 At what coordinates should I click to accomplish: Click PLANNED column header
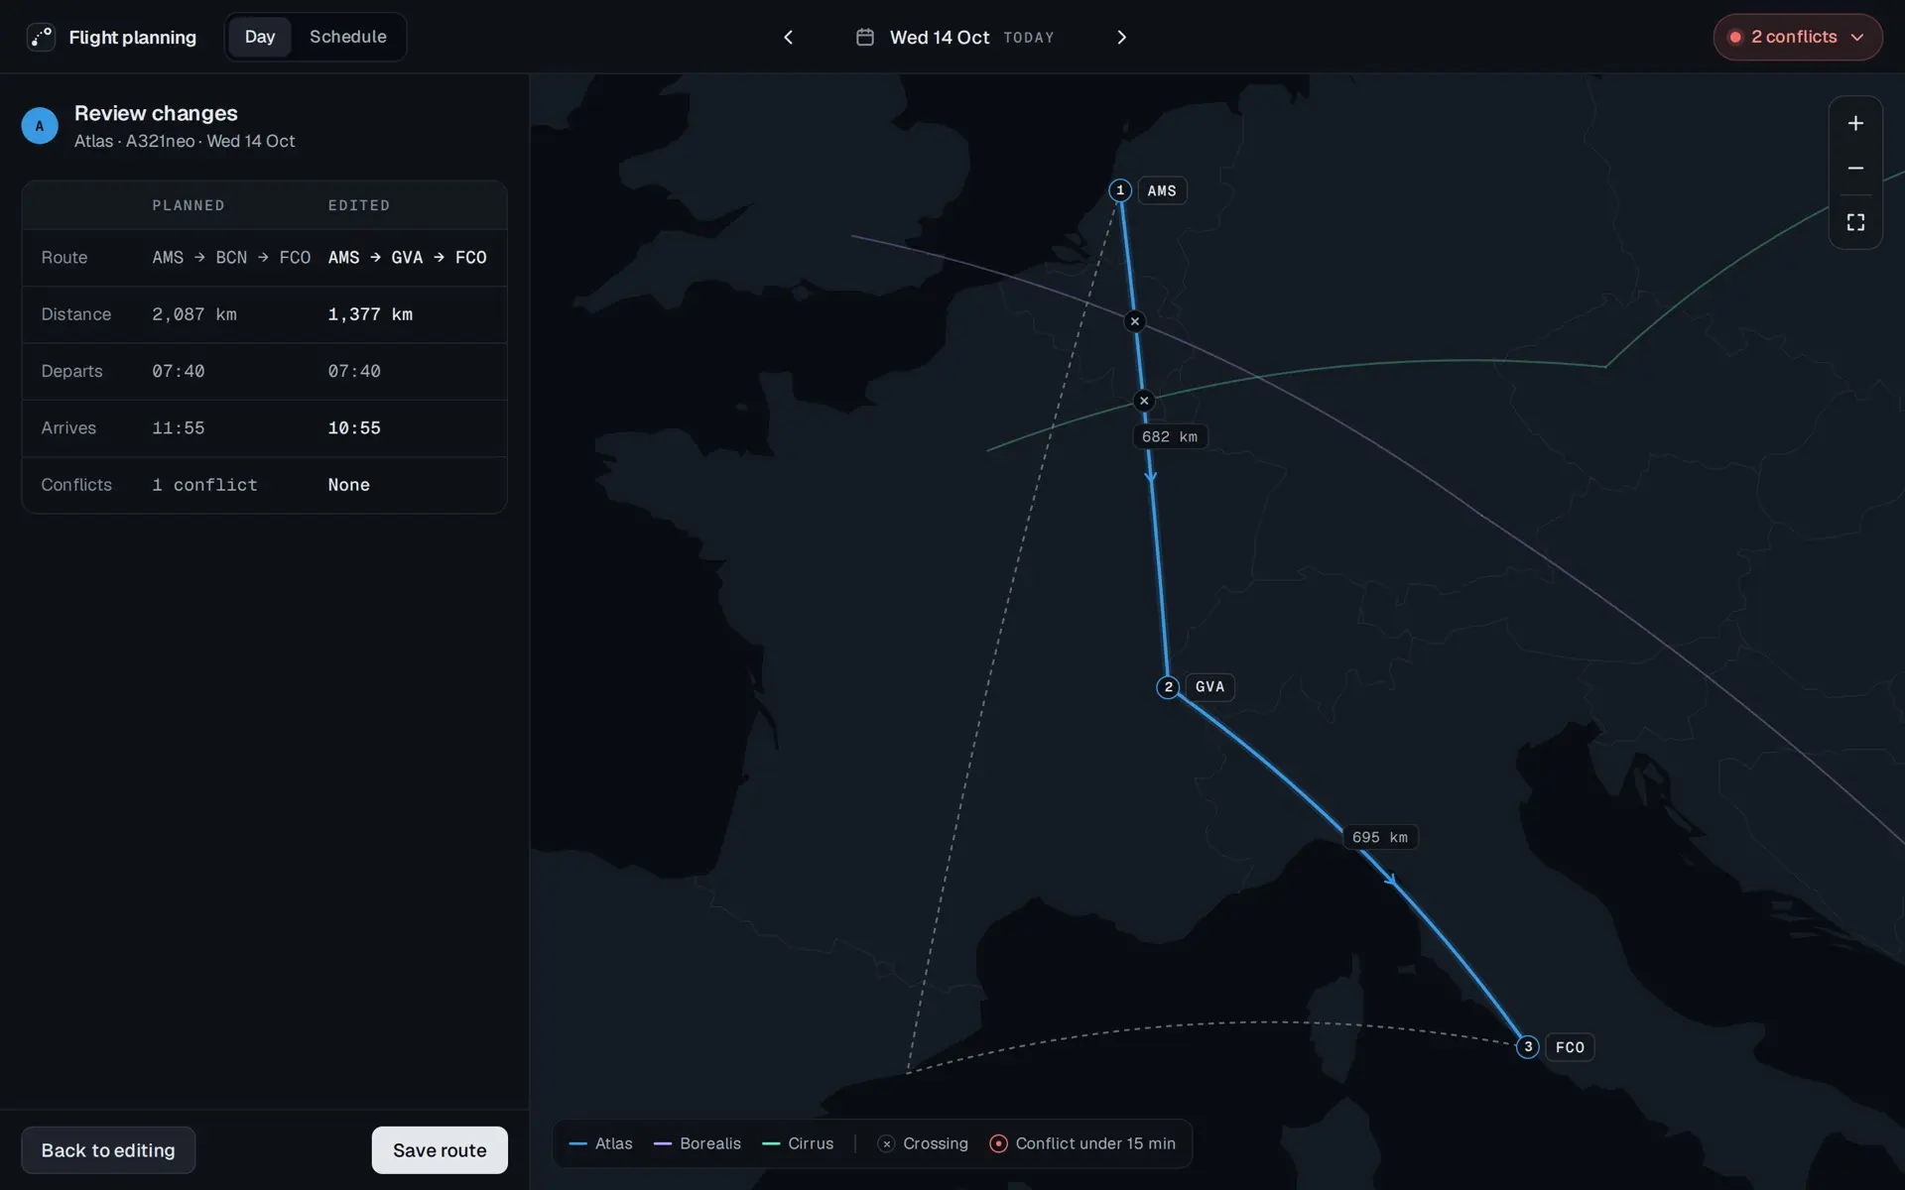click(x=189, y=205)
